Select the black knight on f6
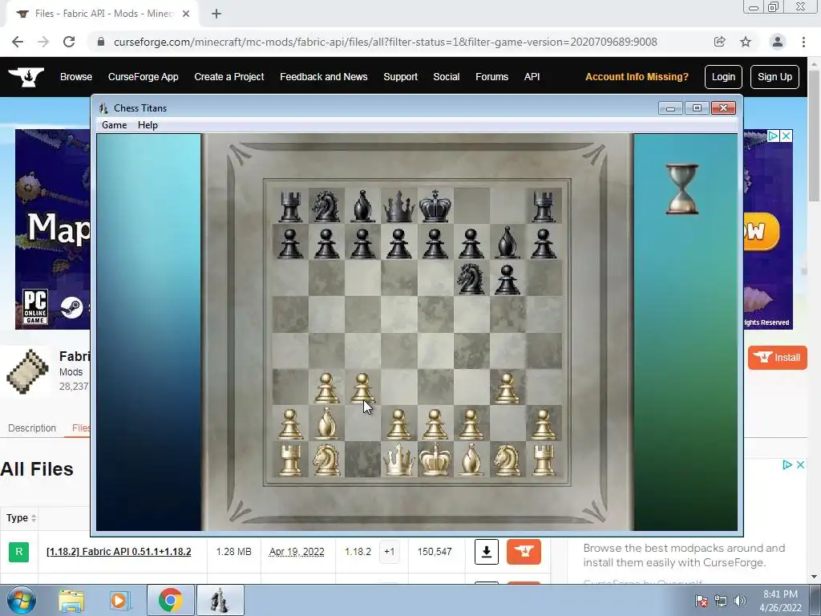 pos(471,278)
